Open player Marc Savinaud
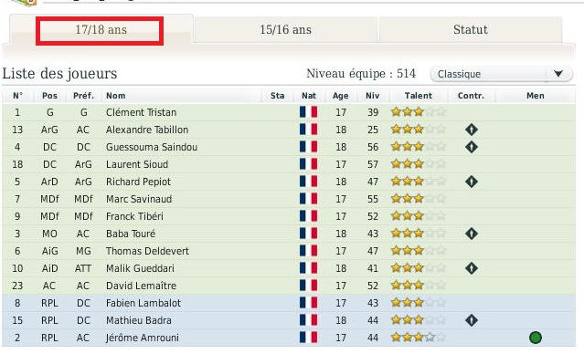 coord(139,199)
